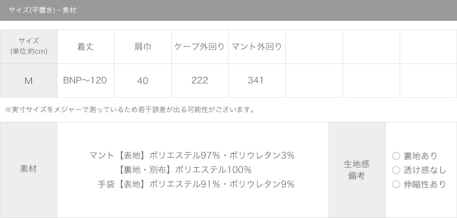Click the サイズ (単位:約cm) header cell
The width and height of the screenshot is (457, 218).
coord(28,47)
